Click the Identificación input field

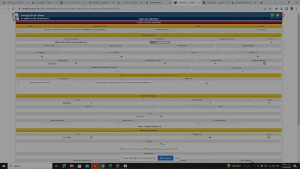[x=159, y=42]
